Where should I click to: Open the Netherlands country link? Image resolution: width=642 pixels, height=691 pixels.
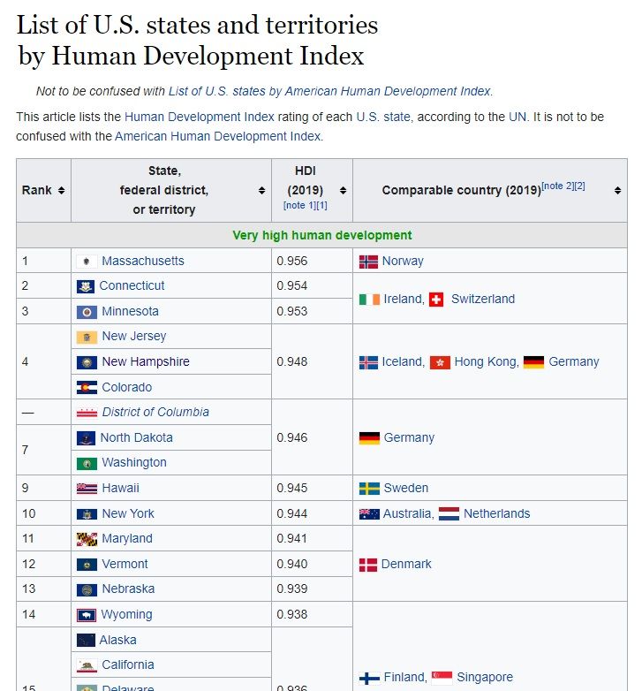click(496, 514)
